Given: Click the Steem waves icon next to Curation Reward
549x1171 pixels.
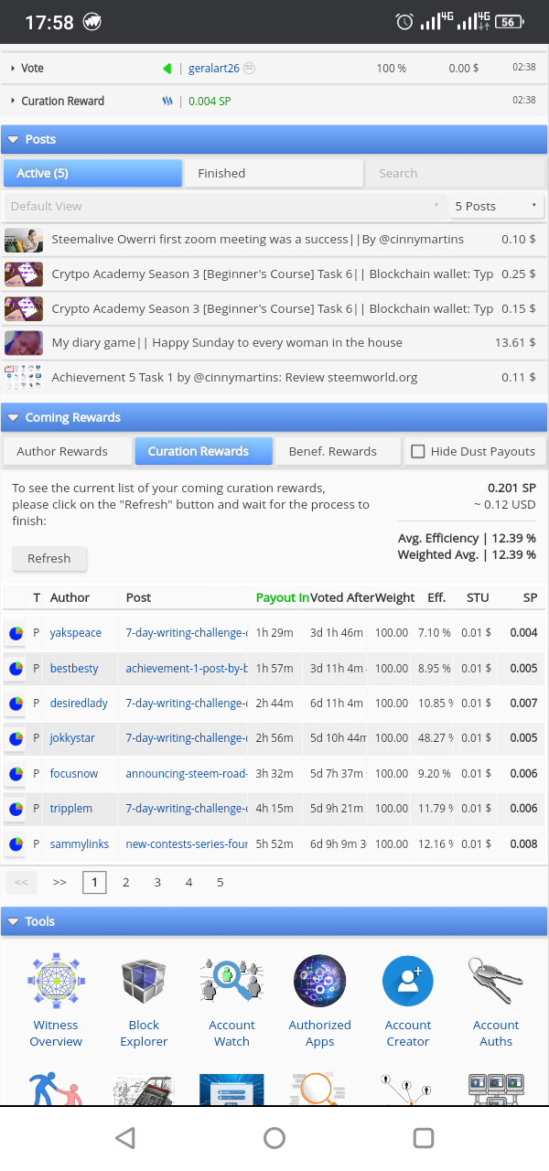Looking at the screenshot, I should pos(167,102).
